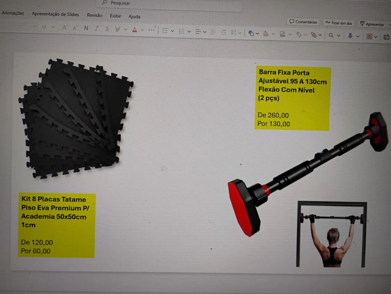Open the Animações tab
This screenshot has width=391, height=294.
point(13,13)
